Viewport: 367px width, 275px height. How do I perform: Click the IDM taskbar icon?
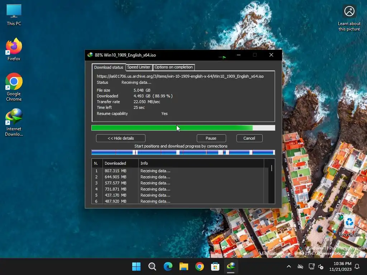click(x=231, y=266)
